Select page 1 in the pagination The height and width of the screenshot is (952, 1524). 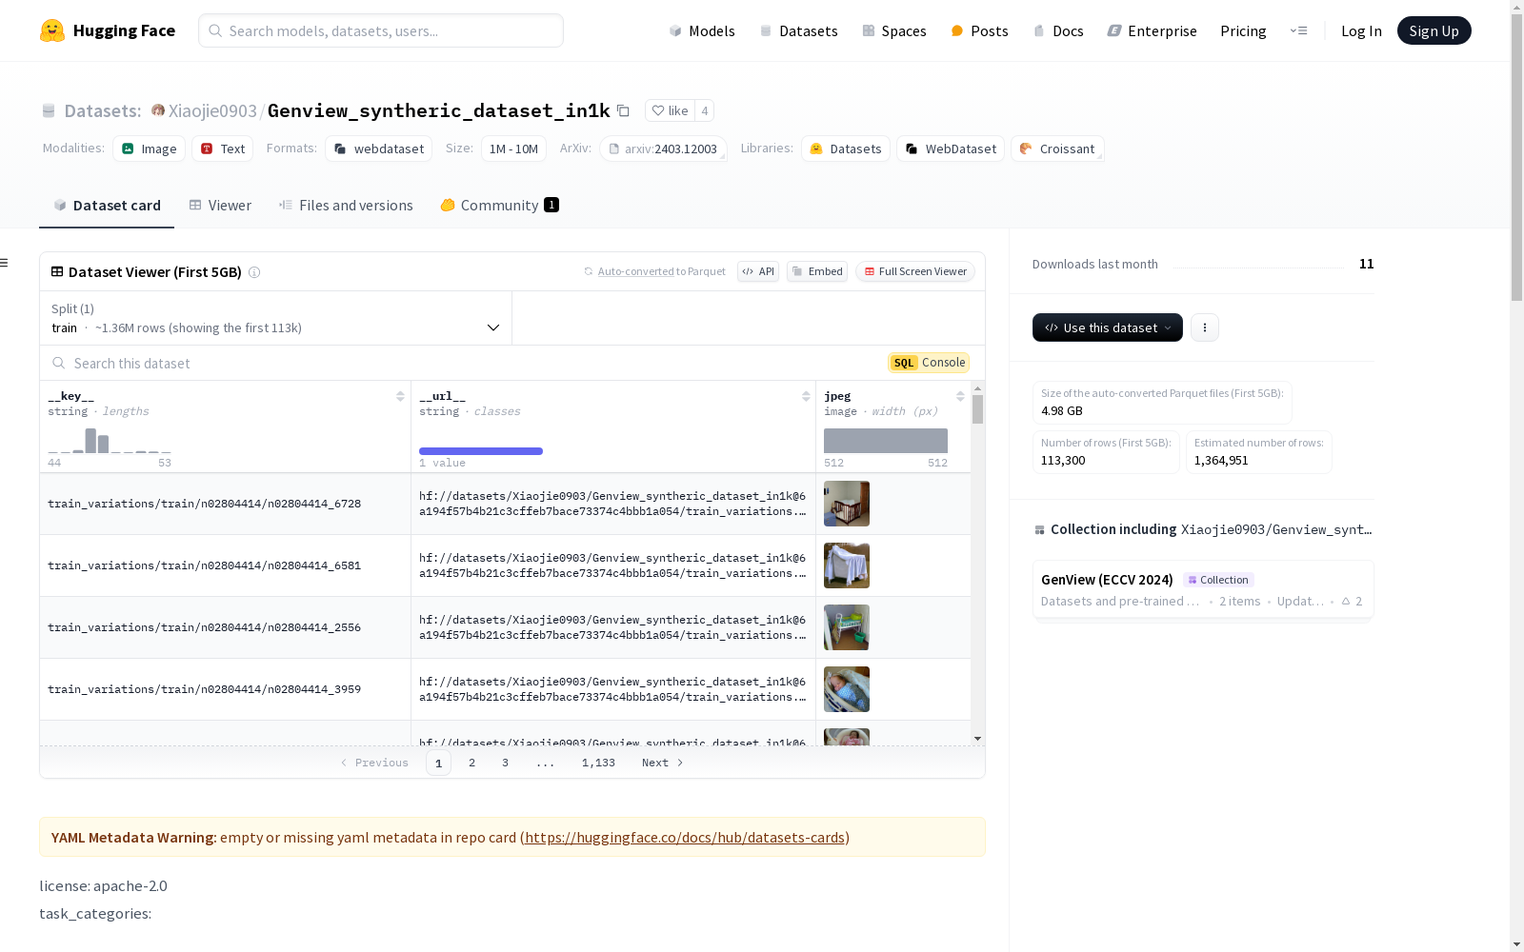(x=438, y=763)
